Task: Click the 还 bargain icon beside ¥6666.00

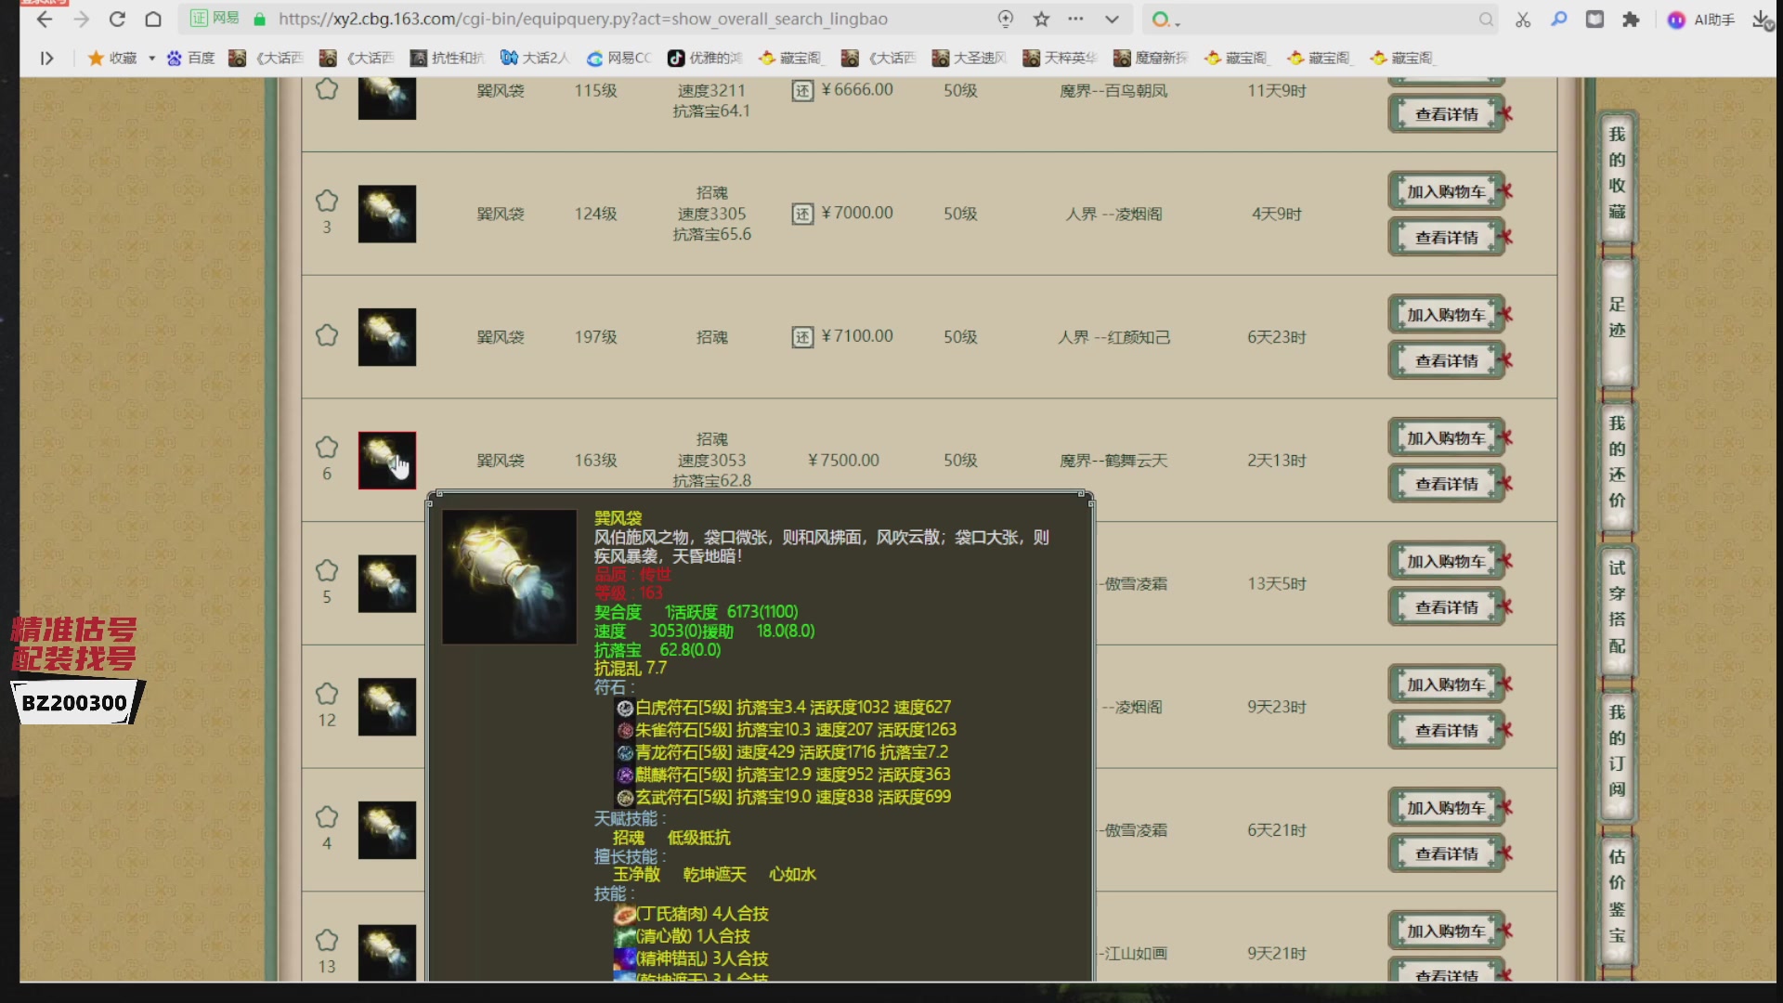Action: pyautogui.click(x=802, y=91)
